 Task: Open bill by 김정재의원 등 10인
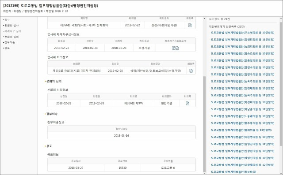pos(242,88)
